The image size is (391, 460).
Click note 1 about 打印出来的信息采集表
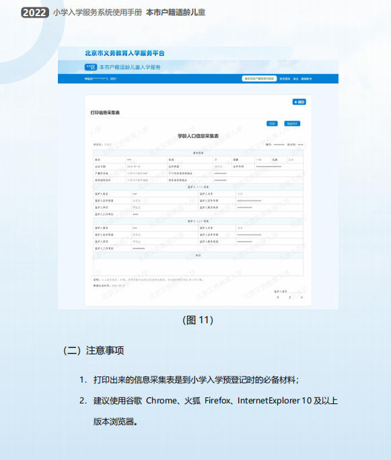coord(189,380)
